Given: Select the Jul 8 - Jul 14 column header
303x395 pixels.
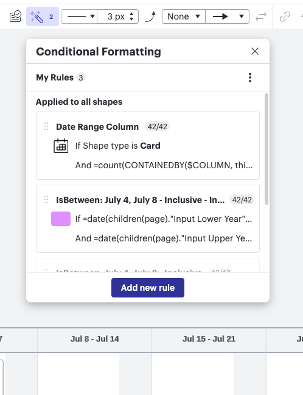Looking at the screenshot, I should pyautogui.click(x=94, y=339).
